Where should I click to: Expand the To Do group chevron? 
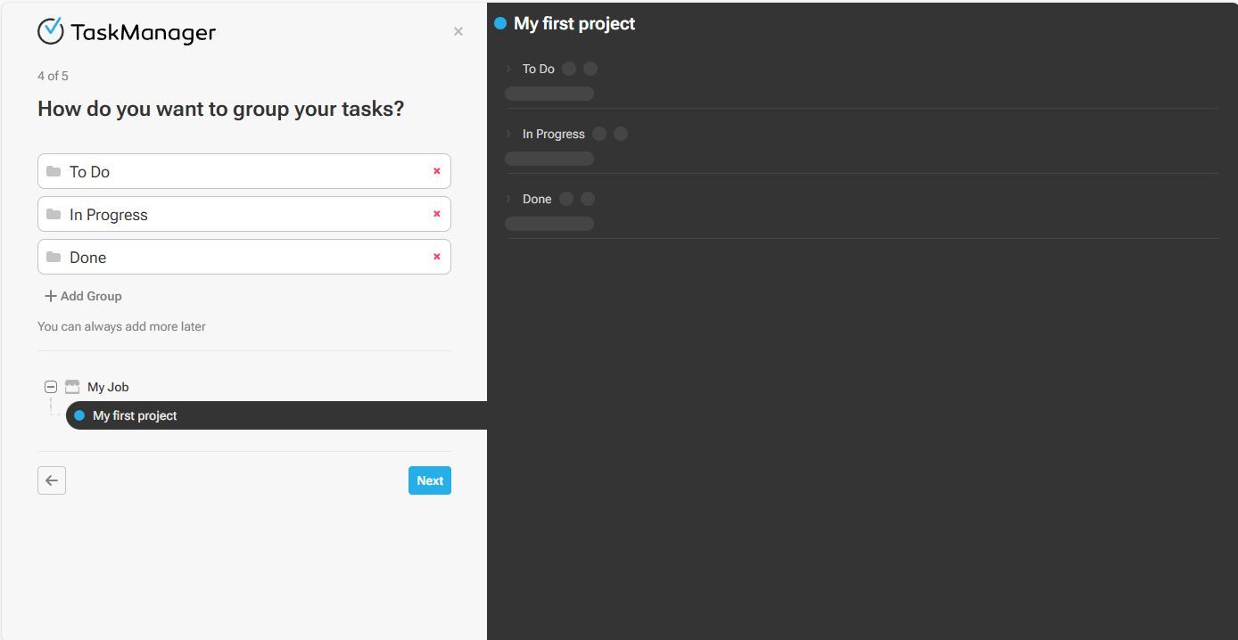(x=508, y=68)
